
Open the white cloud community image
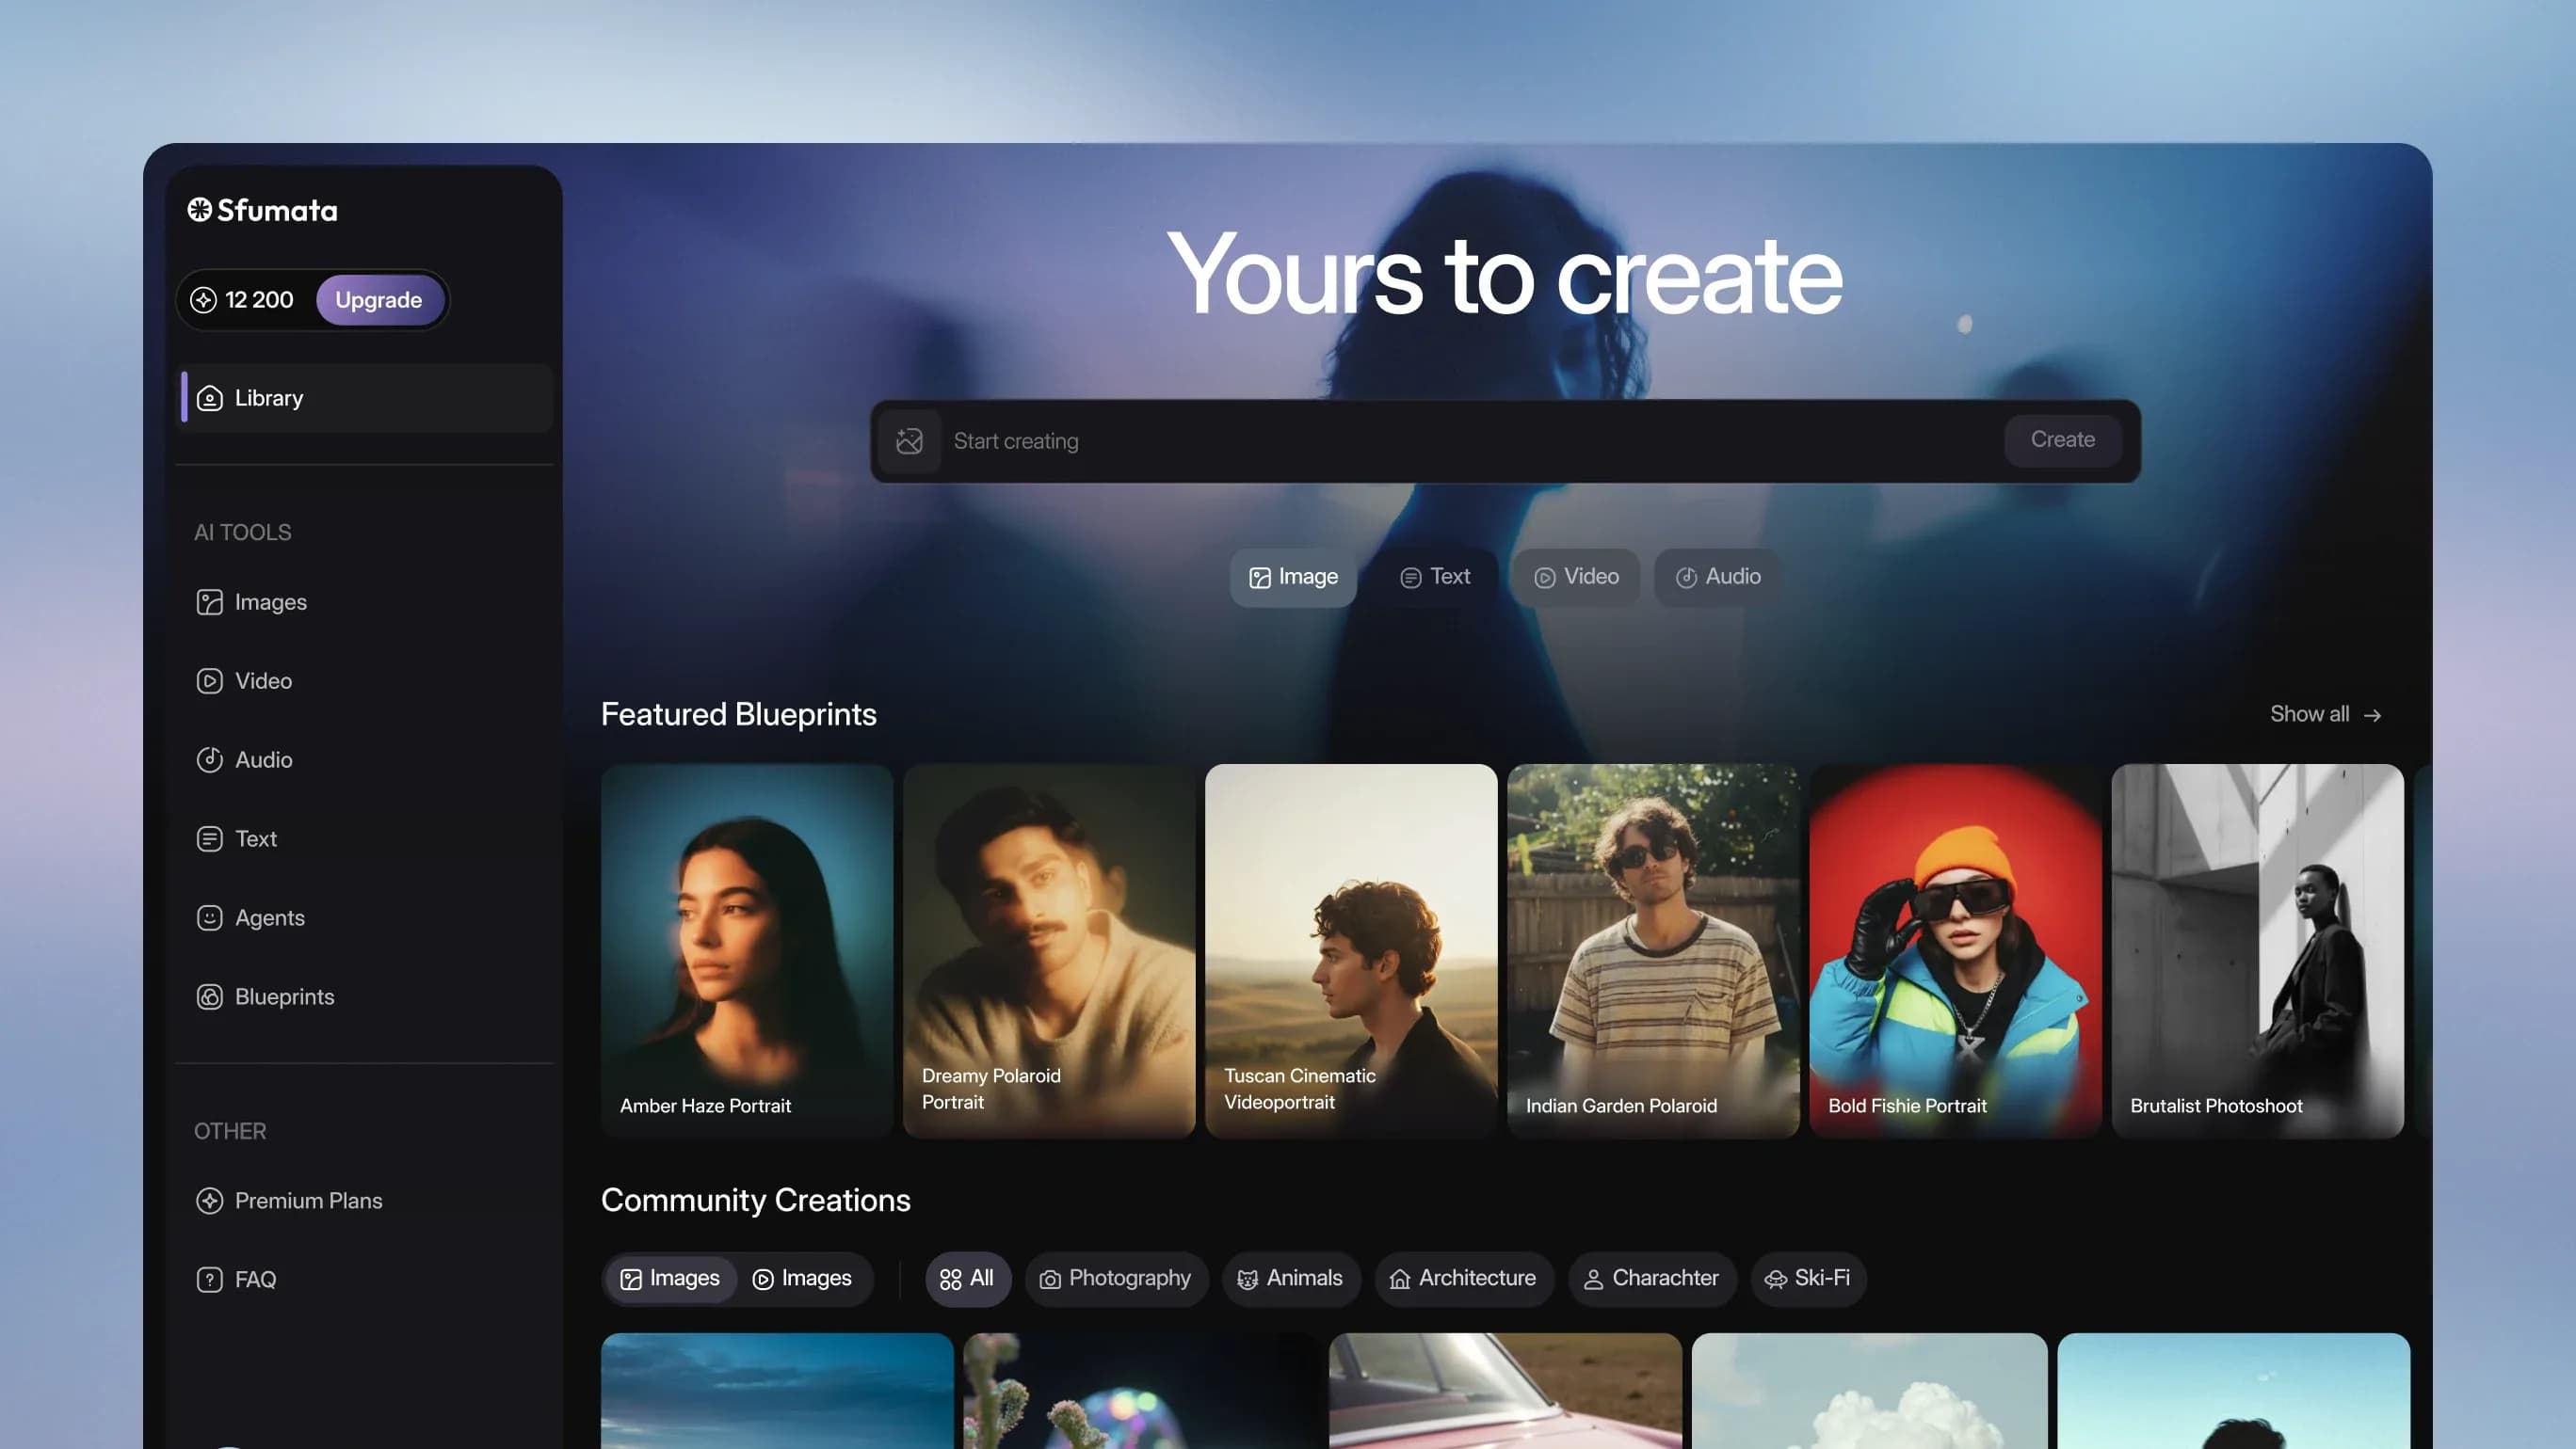pos(1869,1391)
